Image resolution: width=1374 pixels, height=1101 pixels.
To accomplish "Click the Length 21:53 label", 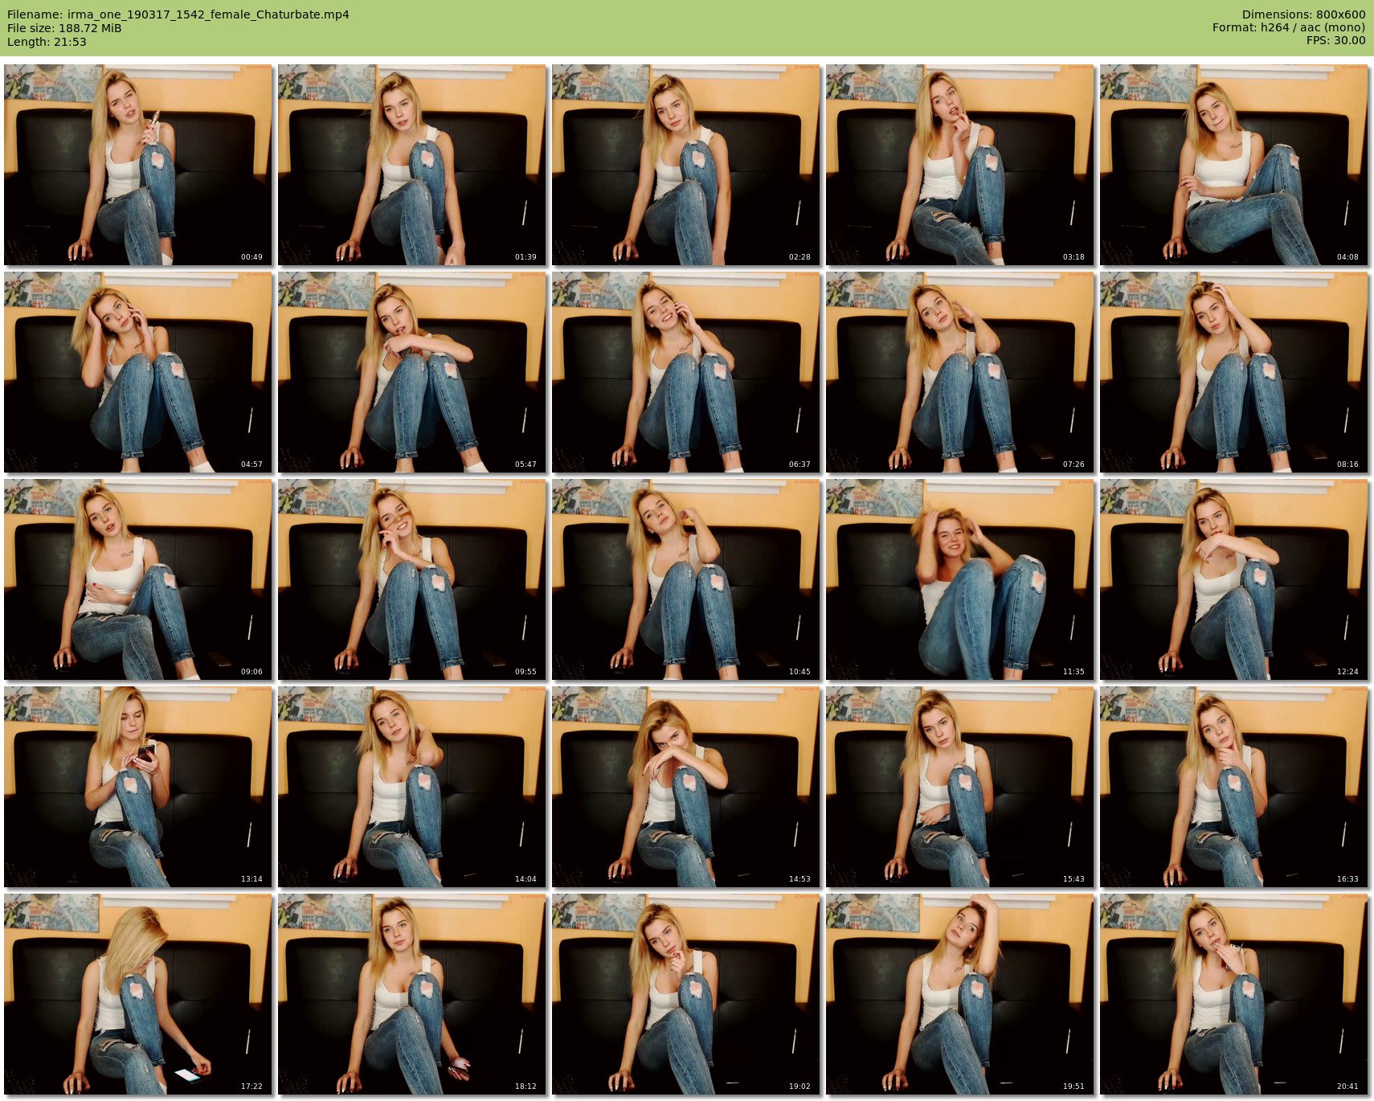I will coord(47,42).
